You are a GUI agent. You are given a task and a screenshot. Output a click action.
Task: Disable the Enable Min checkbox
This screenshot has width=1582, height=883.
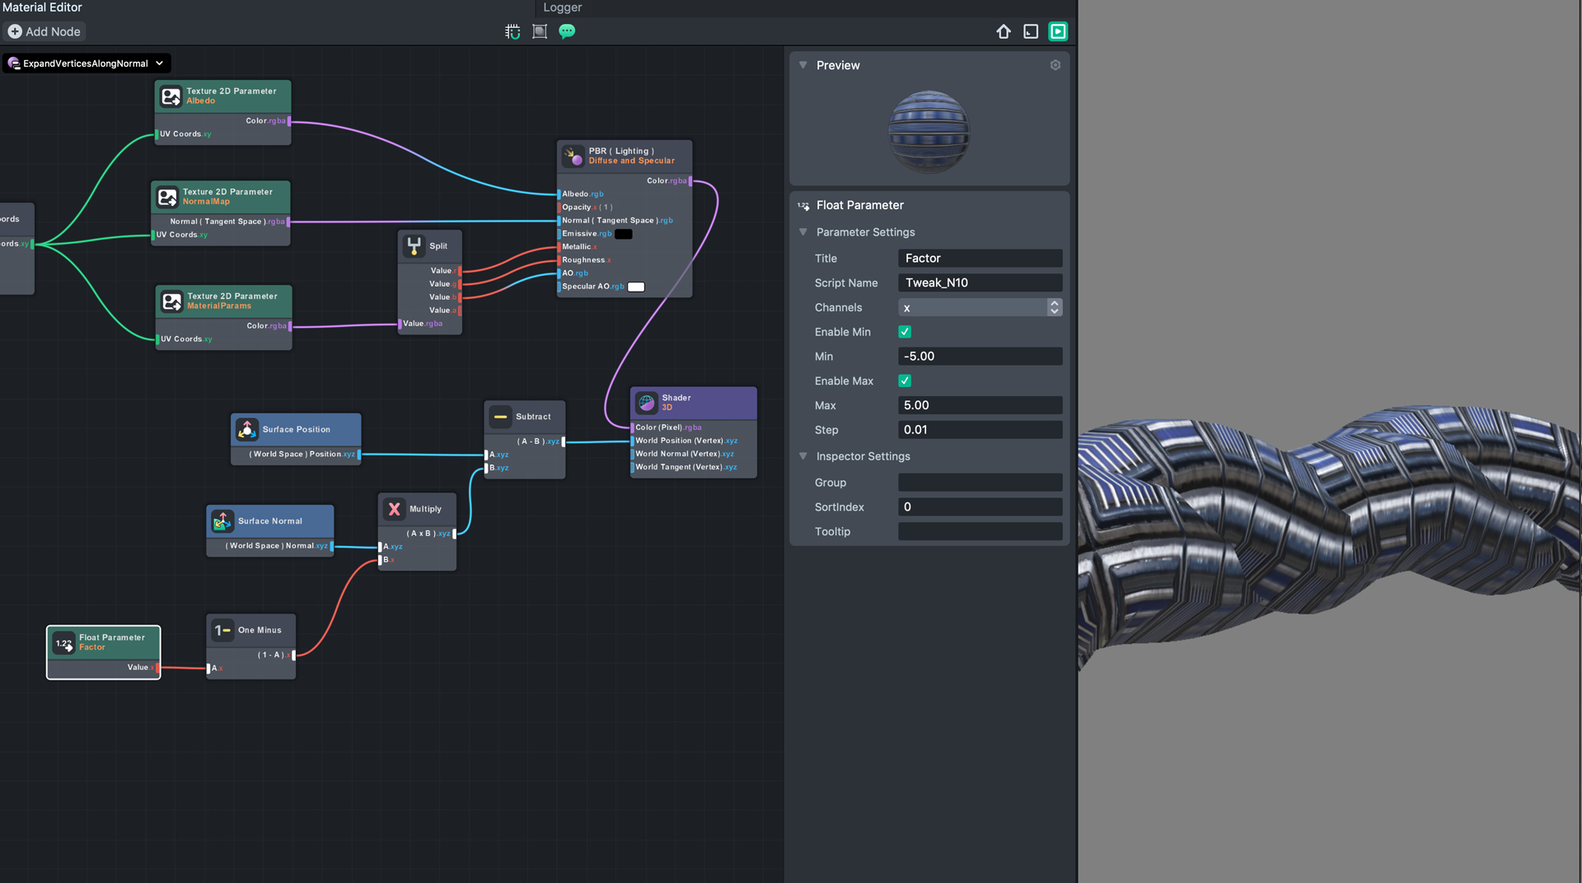[905, 332]
